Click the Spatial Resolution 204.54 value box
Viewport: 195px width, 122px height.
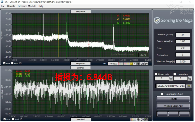click(143, 55)
